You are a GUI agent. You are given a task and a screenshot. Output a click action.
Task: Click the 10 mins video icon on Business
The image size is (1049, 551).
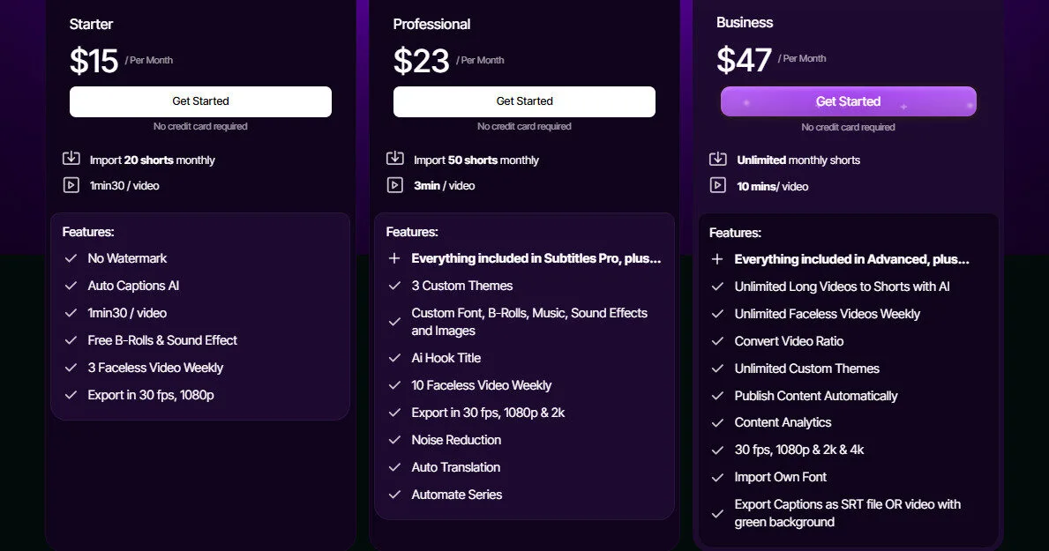tap(719, 186)
